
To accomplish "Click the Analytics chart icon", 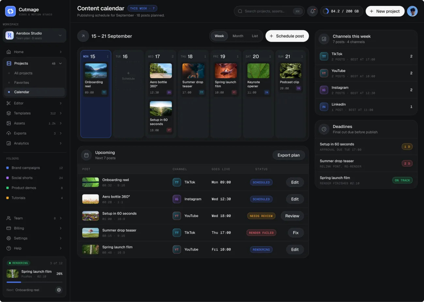I will pyautogui.click(x=9, y=144).
